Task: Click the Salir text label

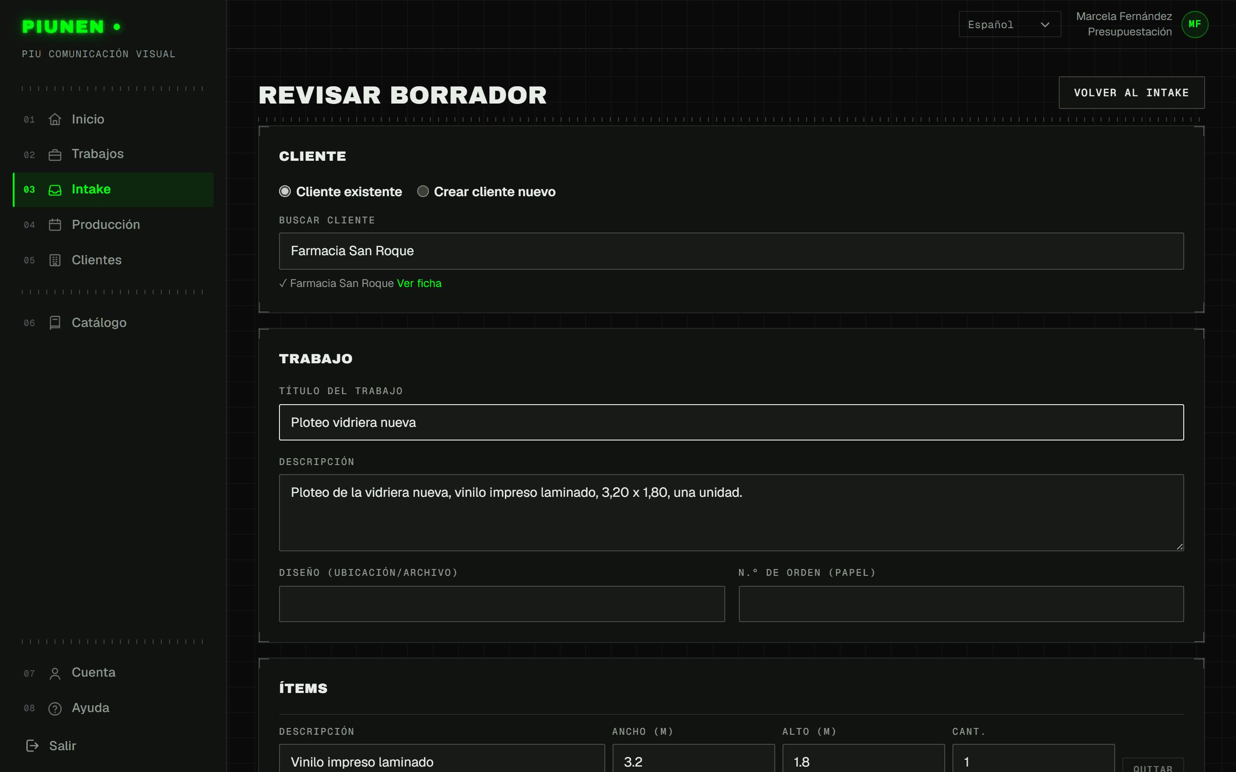Action: pyautogui.click(x=62, y=746)
